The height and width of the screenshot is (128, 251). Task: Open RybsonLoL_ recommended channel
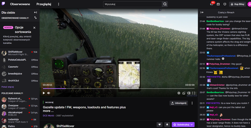pyautogui.click(x=20, y=100)
